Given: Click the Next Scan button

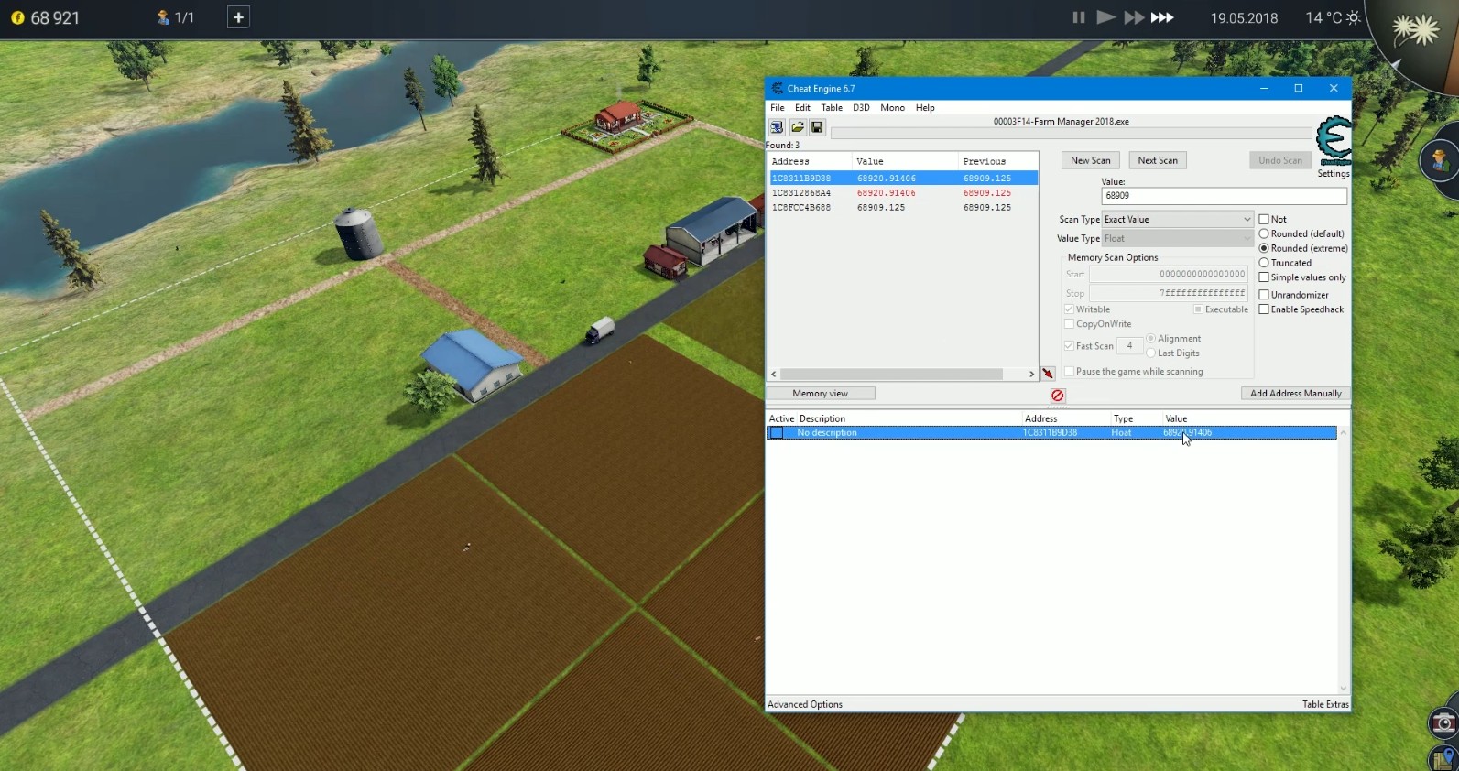Looking at the screenshot, I should pos(1158,160).
